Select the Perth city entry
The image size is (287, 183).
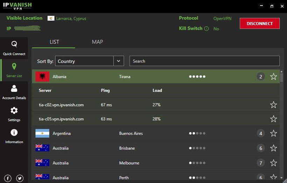(x=124, y=177)
